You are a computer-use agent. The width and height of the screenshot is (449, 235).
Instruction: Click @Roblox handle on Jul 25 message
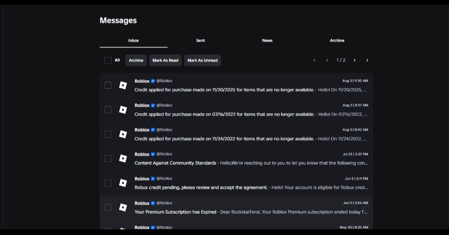pyautogui.click(x=164, y=154)
